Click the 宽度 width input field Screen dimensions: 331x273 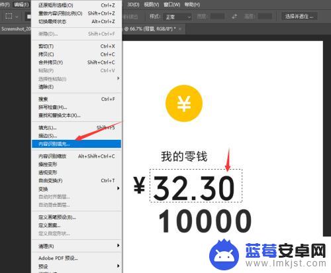click(218, 17)
